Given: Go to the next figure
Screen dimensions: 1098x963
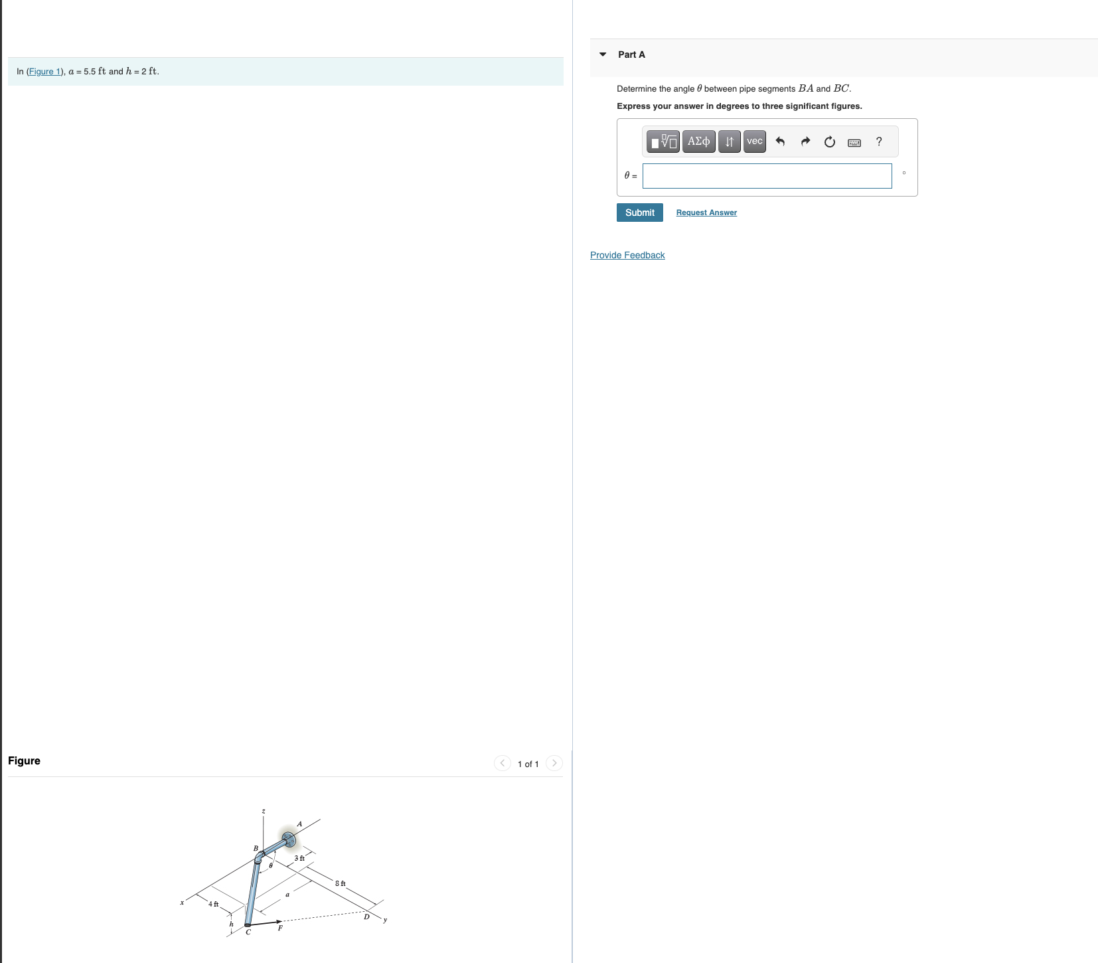Looking at the screenshot, I should coord(554,763).
